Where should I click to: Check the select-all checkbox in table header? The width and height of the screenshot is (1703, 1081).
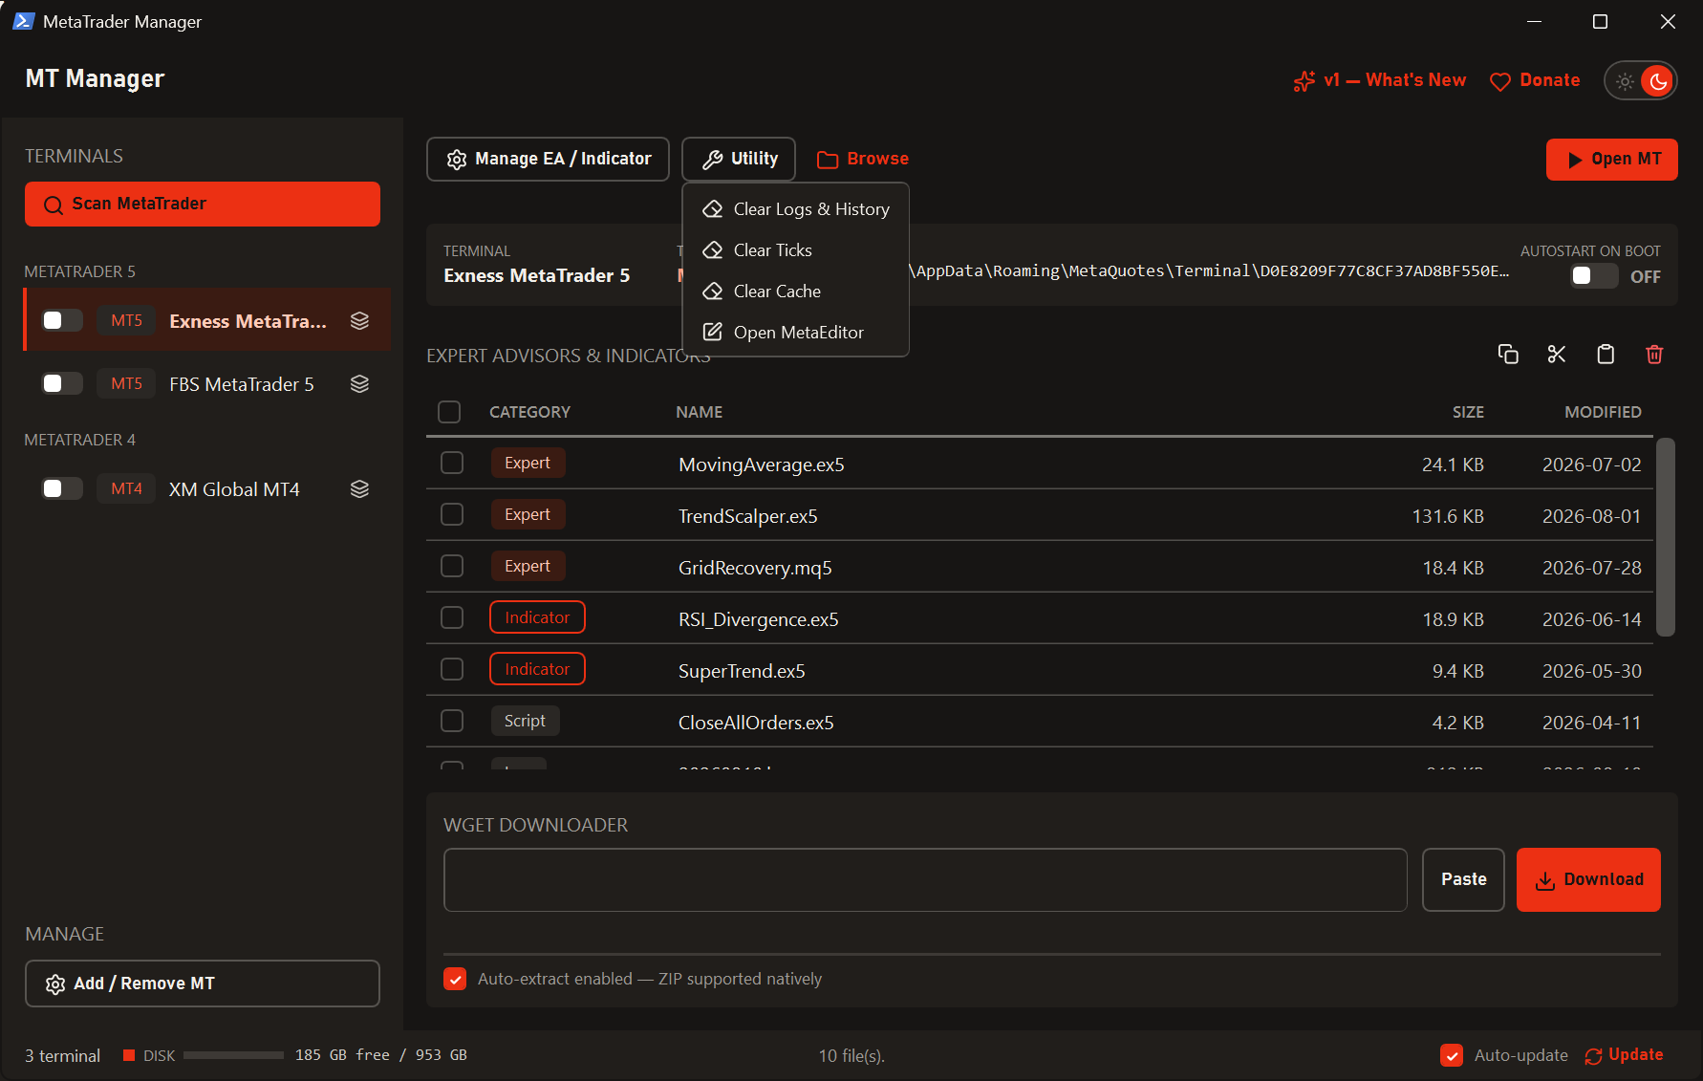click(x=449, y=412)
